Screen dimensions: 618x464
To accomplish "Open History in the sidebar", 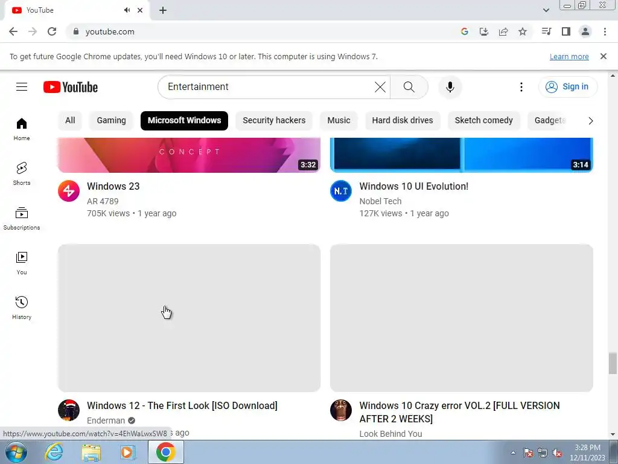I will click(22, 308).
